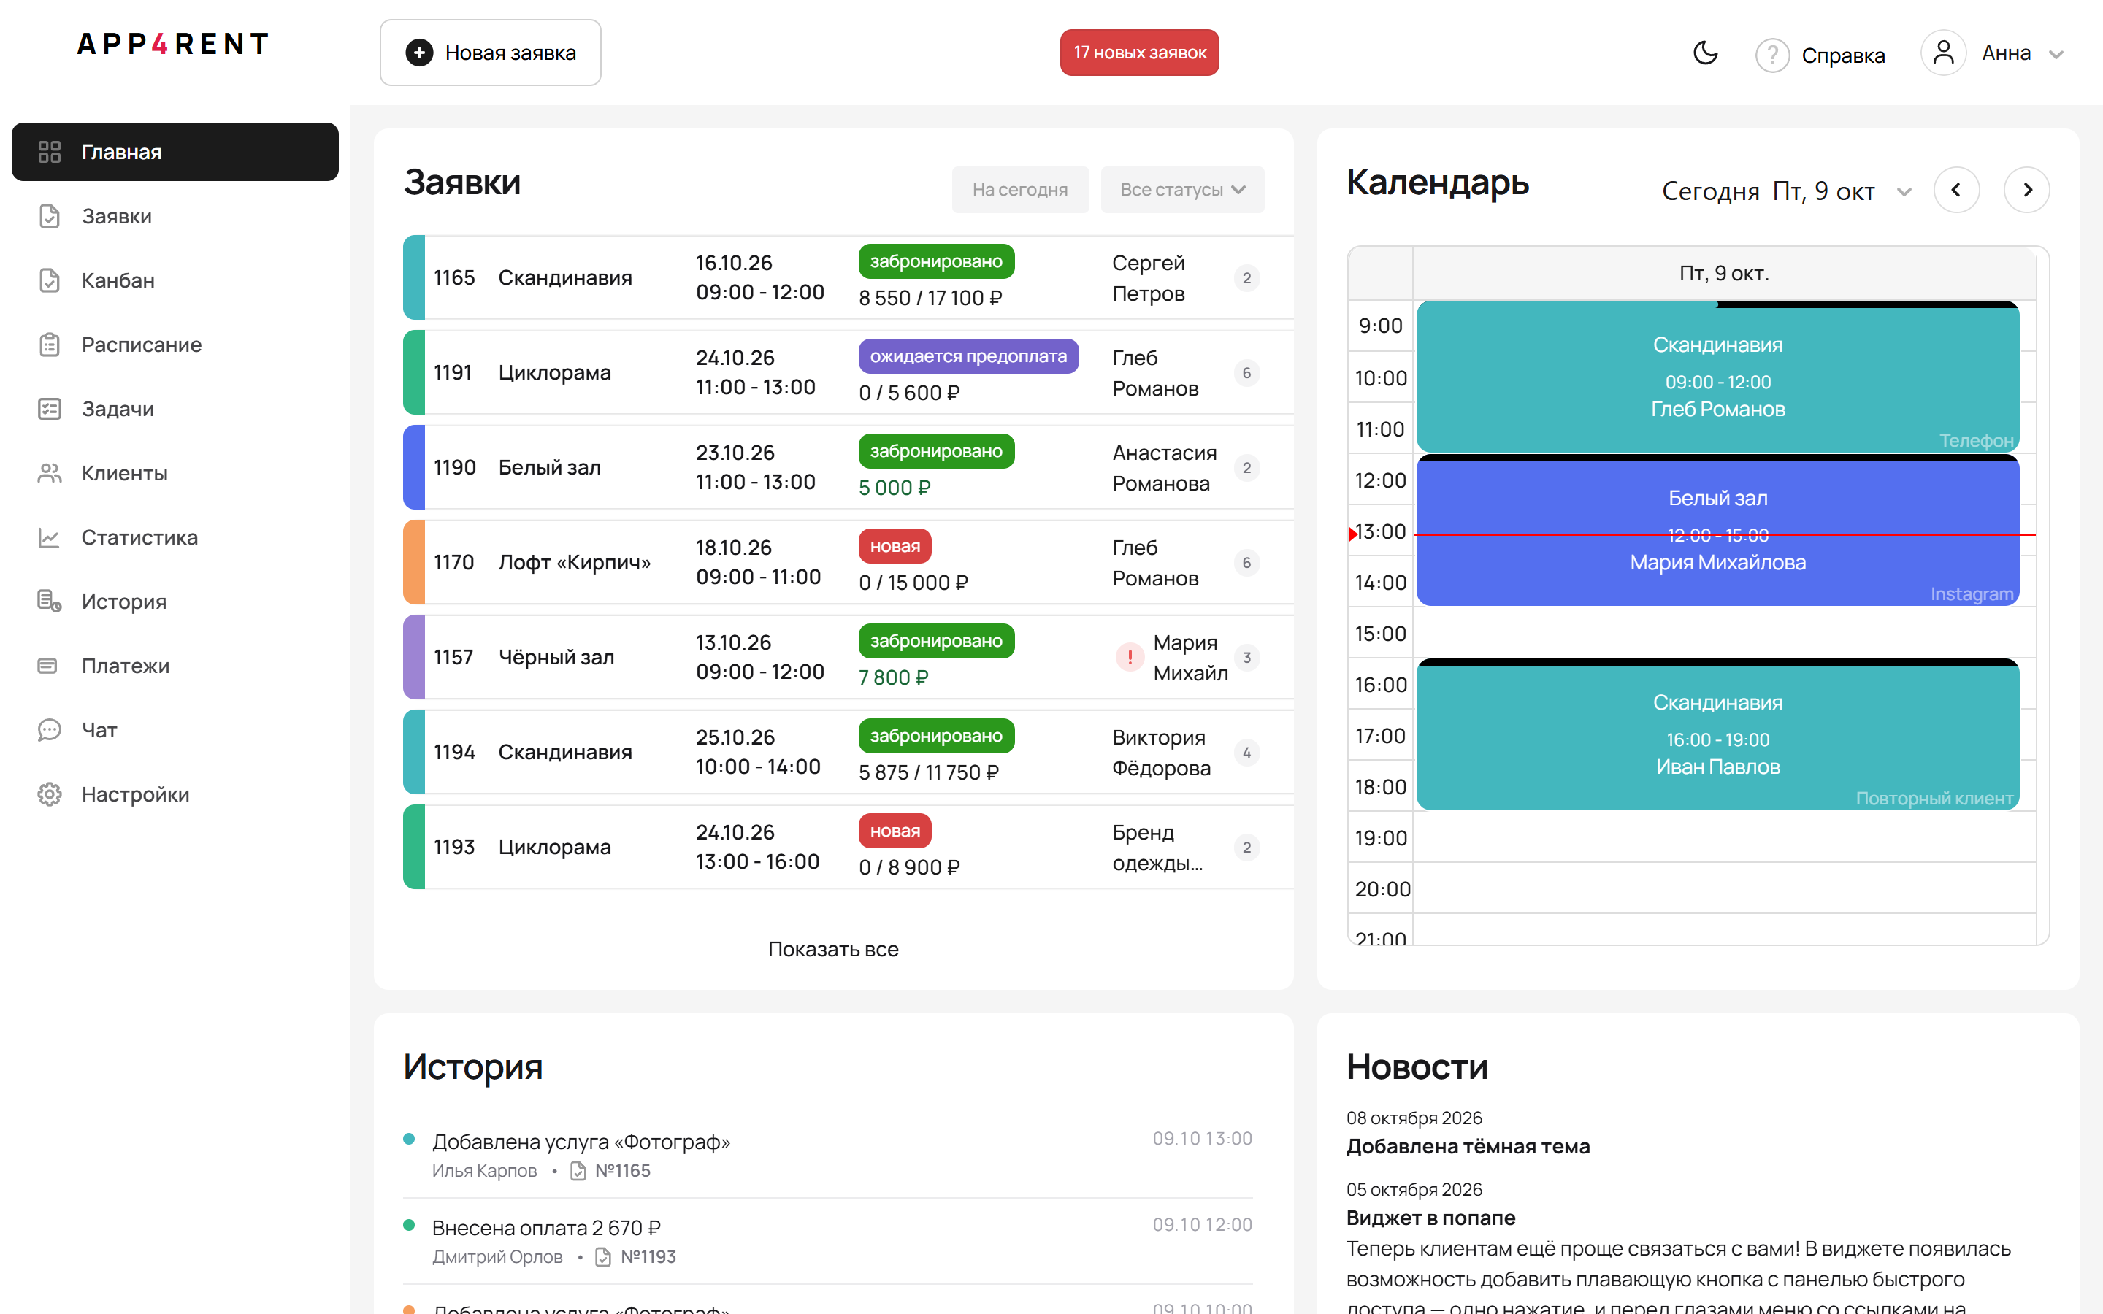This screenshot has height=1314, width=2103.
Task: Expand the Все статусы dropdown
Action: pyautogui.click(x=1182, y=190)
